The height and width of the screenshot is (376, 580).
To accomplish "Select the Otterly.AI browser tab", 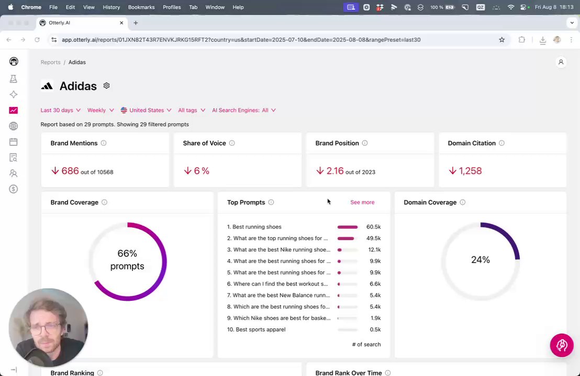I will click(x=82, y=23).
